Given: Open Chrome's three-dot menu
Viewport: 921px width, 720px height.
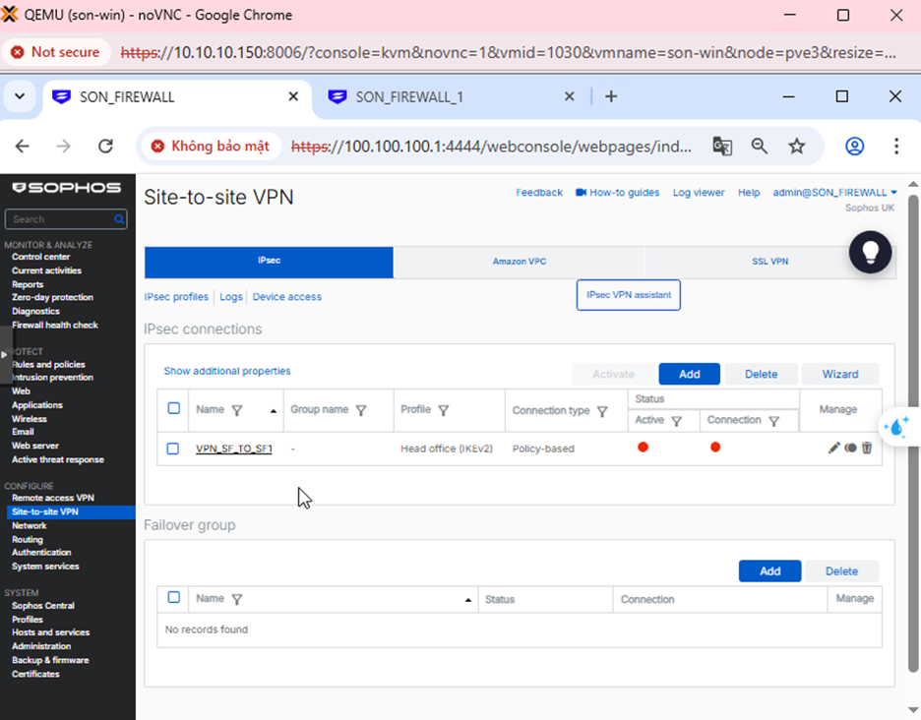Looking at the screenshot, I should pos(895,147).
